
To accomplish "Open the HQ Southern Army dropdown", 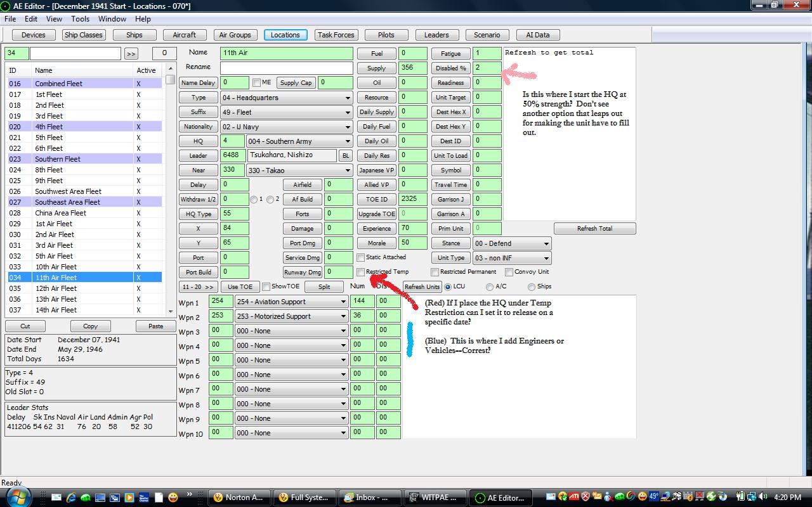I will coord(299,141).
